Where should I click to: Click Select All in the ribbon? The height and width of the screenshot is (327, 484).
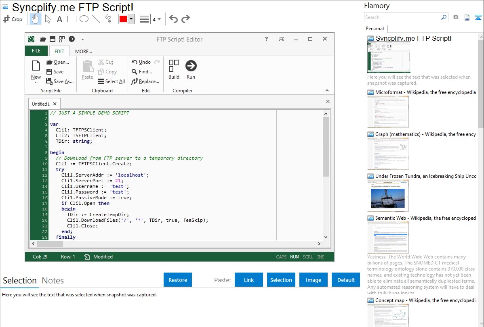tap(112, 81)
